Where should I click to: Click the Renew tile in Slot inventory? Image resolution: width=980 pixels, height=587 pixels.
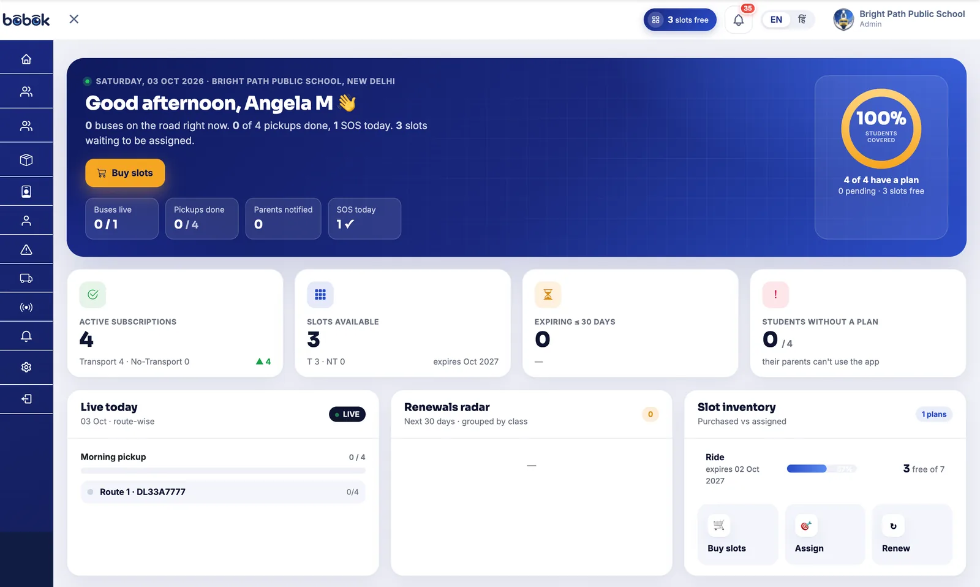pyautogui.click(x=912, y=534)
